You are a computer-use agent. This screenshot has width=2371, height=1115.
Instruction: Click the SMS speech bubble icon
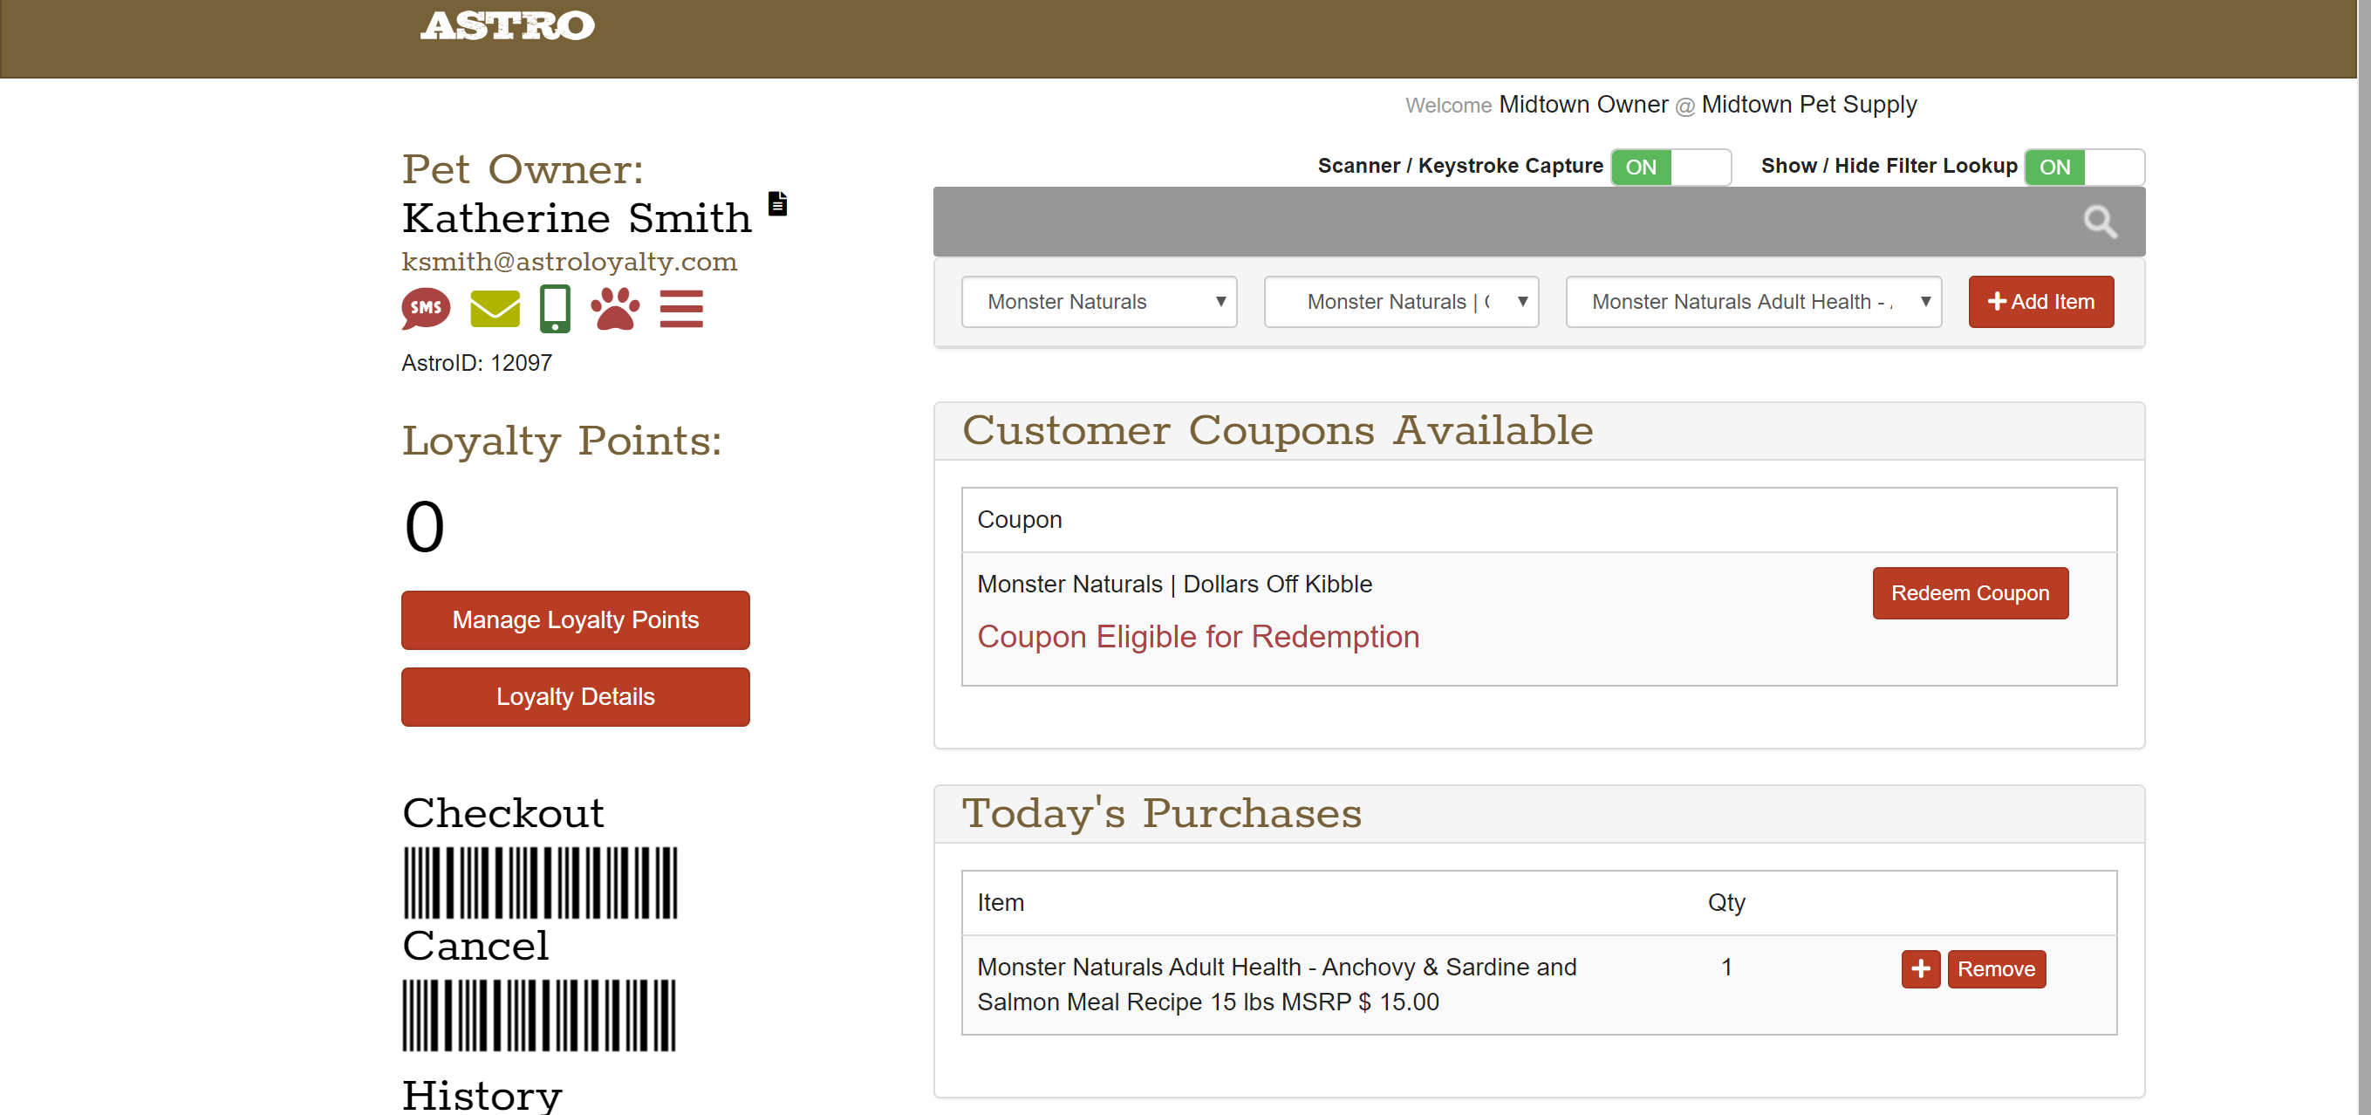(425, 307)
